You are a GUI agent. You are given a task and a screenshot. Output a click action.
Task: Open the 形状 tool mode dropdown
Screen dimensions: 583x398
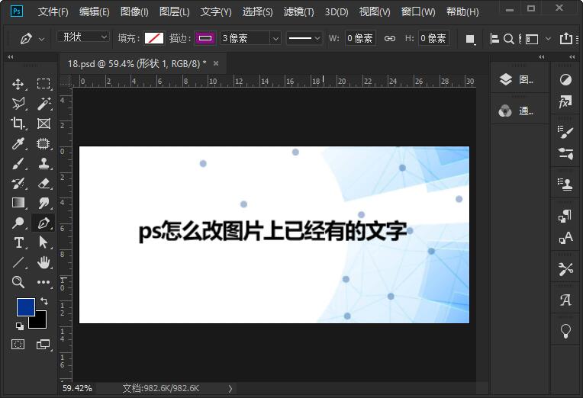[83, 37]
